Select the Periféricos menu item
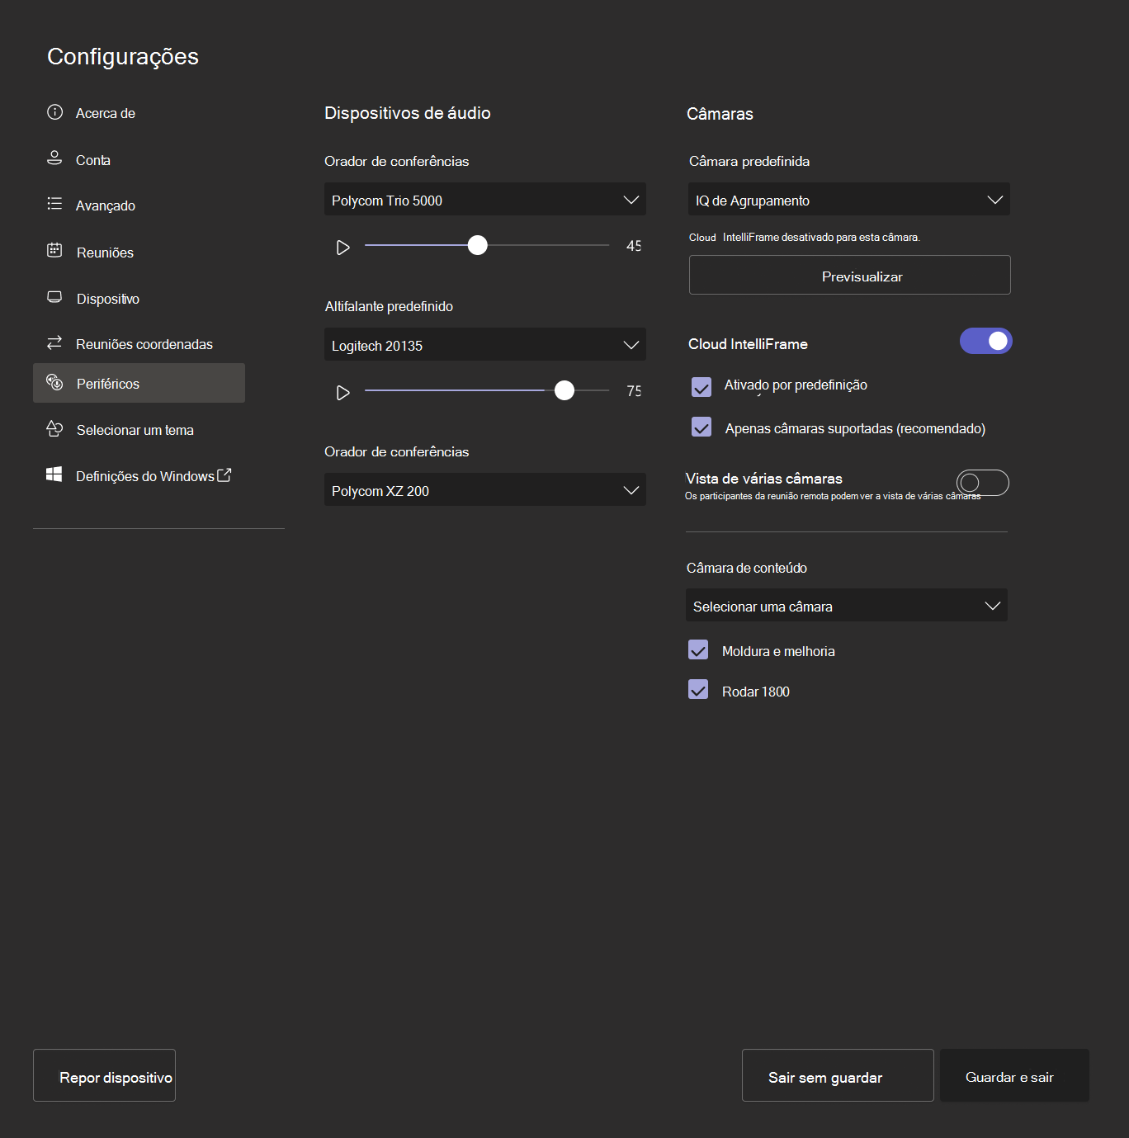1129x1138 pixels. (139, 383)
